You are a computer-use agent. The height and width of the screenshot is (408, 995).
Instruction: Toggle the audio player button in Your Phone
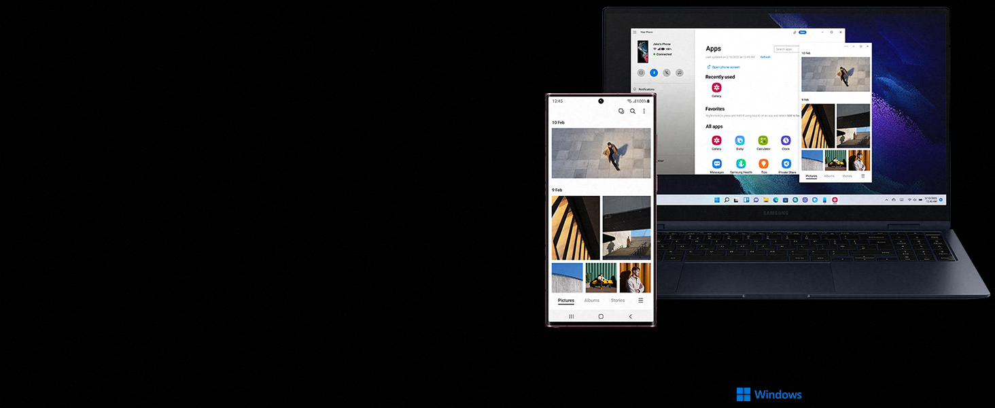(x=680, y=73)
